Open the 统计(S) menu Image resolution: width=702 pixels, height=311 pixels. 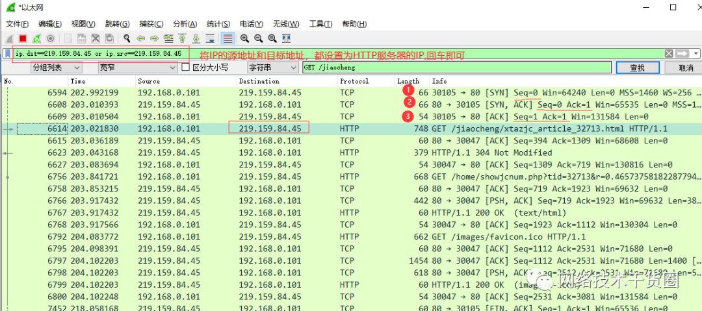click(x=218, y=24)
